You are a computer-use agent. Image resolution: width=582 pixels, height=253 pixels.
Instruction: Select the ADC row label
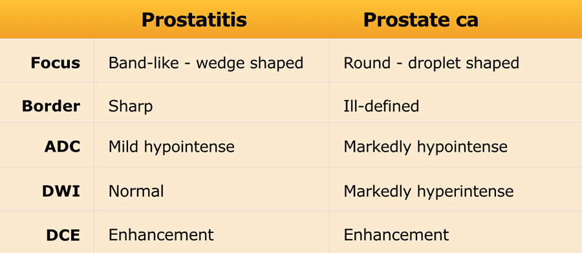tap(62, 147)
